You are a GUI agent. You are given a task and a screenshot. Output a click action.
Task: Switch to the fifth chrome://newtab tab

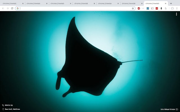[x=108, y=4]
